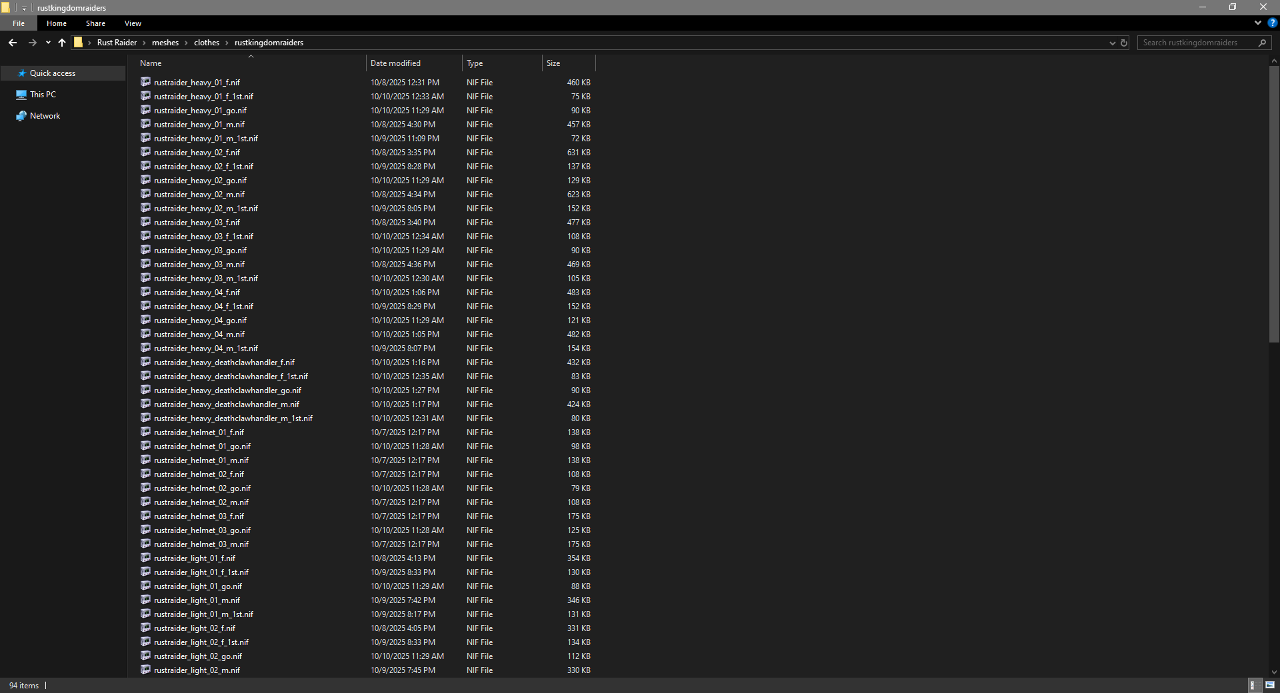Select rustraider_heavy_02_go.nif file icon
The width and height of the screenshot is (1280, 693).
145,180
